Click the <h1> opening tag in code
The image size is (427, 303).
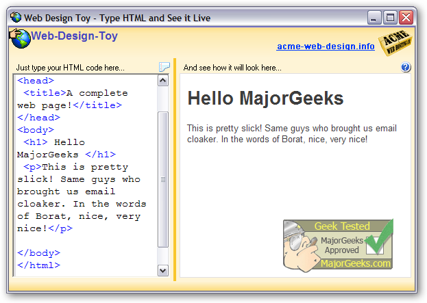pos(36,142)
